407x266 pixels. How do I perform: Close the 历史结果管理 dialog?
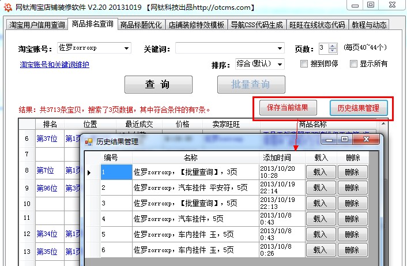(x=366, y=140)
